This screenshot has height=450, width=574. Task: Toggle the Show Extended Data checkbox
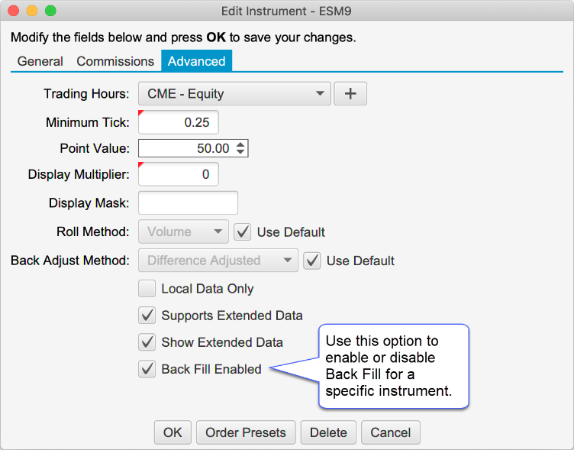pyautogui.click(x=147, y=342)
